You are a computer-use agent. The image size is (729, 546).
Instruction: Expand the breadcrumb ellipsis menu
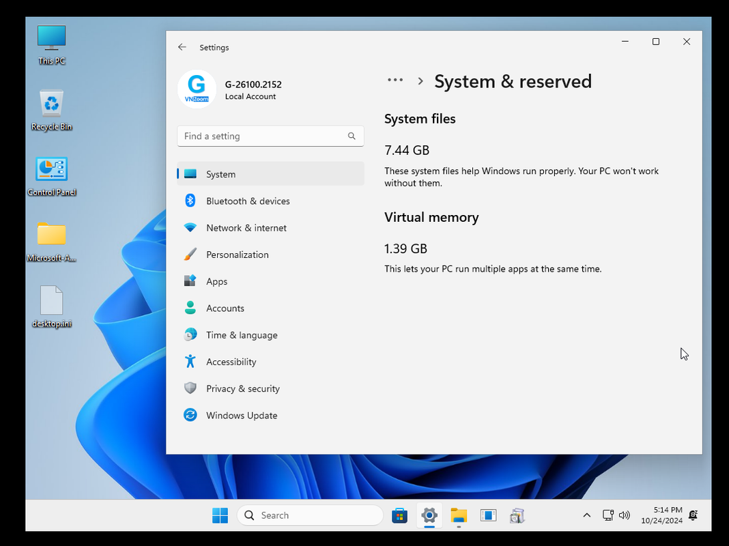click(395, 81)
